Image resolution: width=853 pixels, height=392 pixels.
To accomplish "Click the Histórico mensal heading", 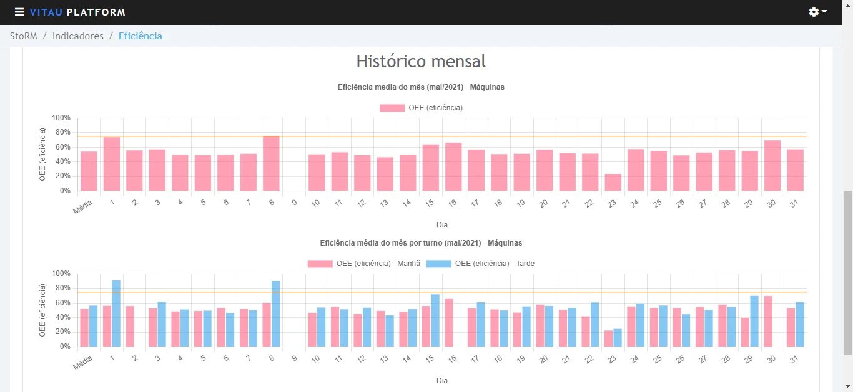I will tap(421, 61).
